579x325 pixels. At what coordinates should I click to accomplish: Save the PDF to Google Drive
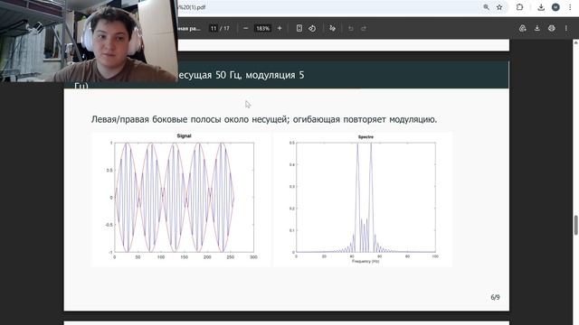pos(523,28)
